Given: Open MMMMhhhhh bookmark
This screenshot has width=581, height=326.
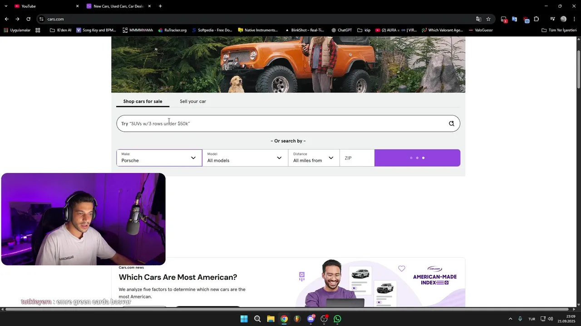Looking at the screenshot, I should coord(138,30).
